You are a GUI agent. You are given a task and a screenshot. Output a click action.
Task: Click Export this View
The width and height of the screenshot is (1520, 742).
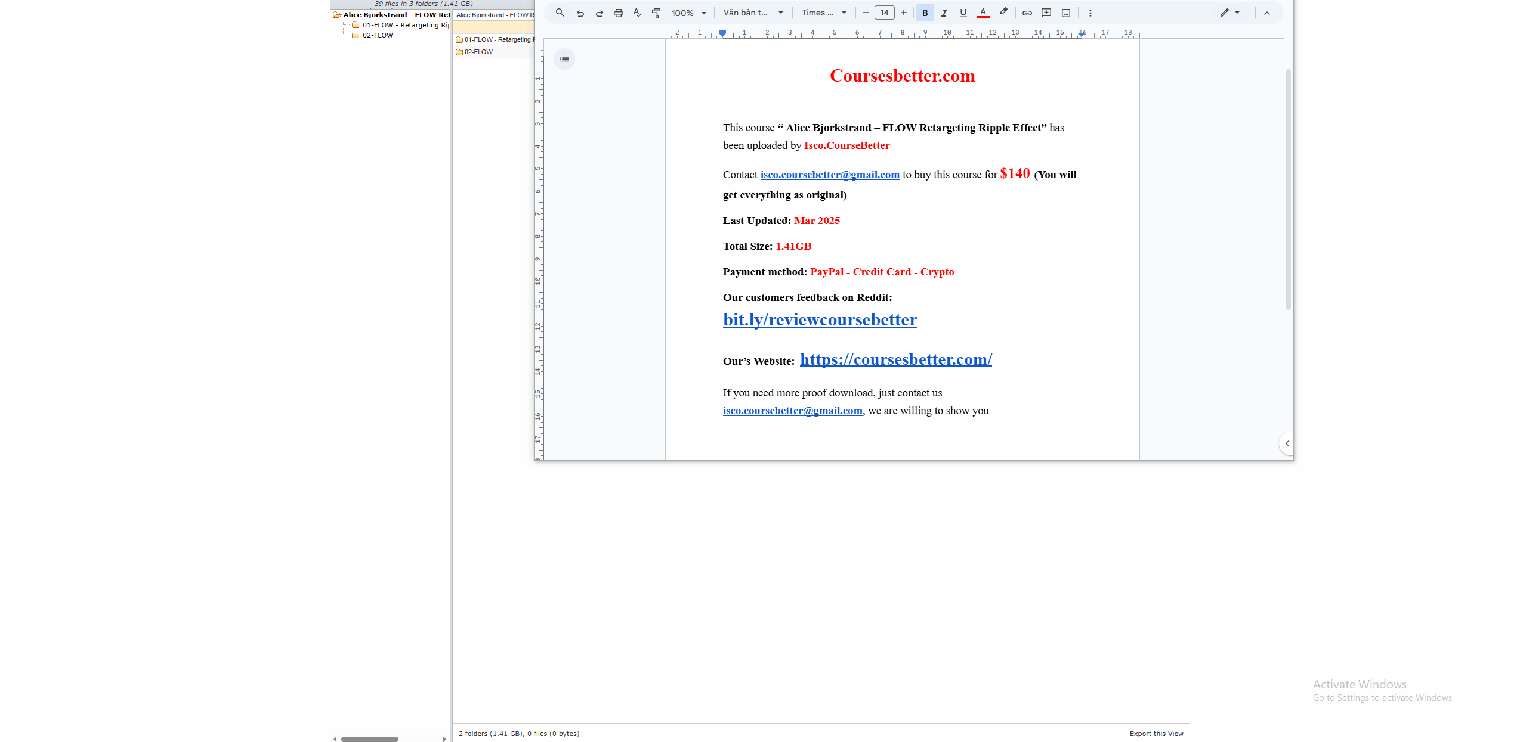point(1156,734)
